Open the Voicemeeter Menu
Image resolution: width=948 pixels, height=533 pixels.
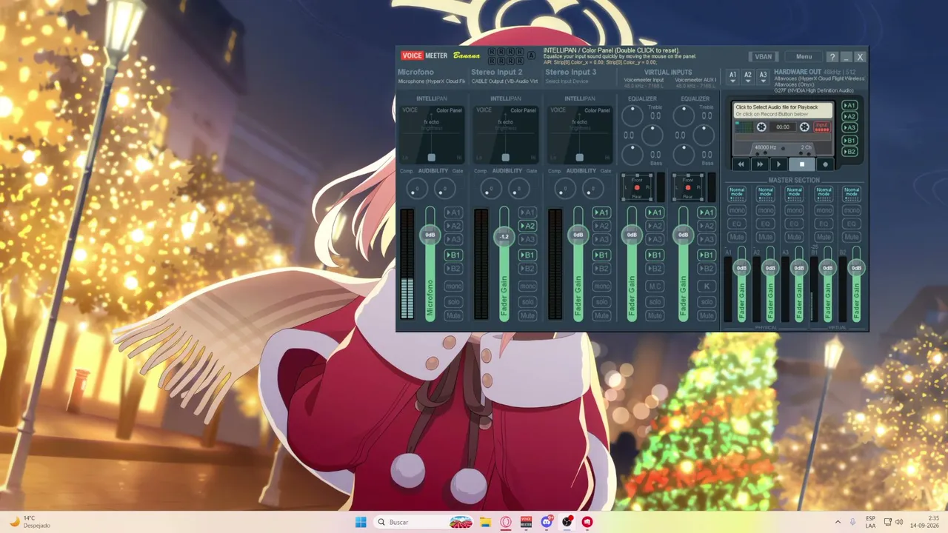(804, 57)
